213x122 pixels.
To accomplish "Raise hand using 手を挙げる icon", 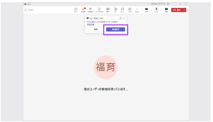I will (x=91, y=10).
